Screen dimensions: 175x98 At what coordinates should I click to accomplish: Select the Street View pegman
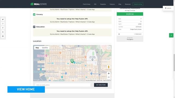point(109,67)
